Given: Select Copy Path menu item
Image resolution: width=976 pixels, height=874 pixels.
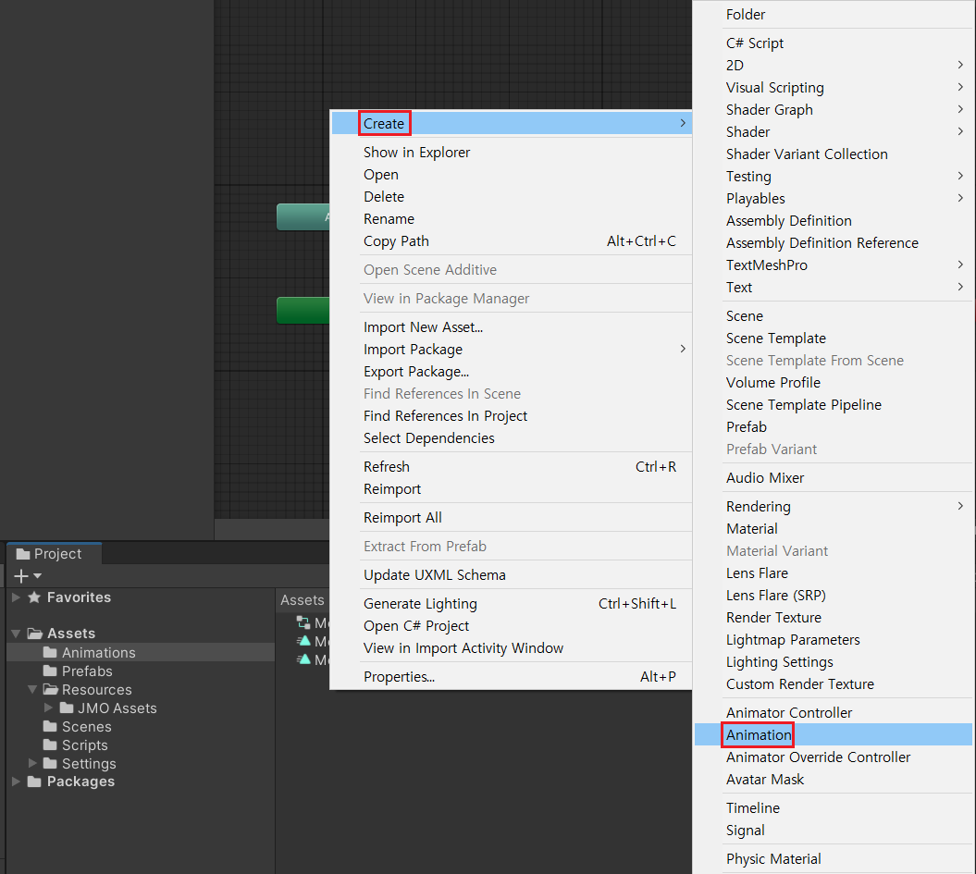Looking at the screenshot, I should (512, 241).
